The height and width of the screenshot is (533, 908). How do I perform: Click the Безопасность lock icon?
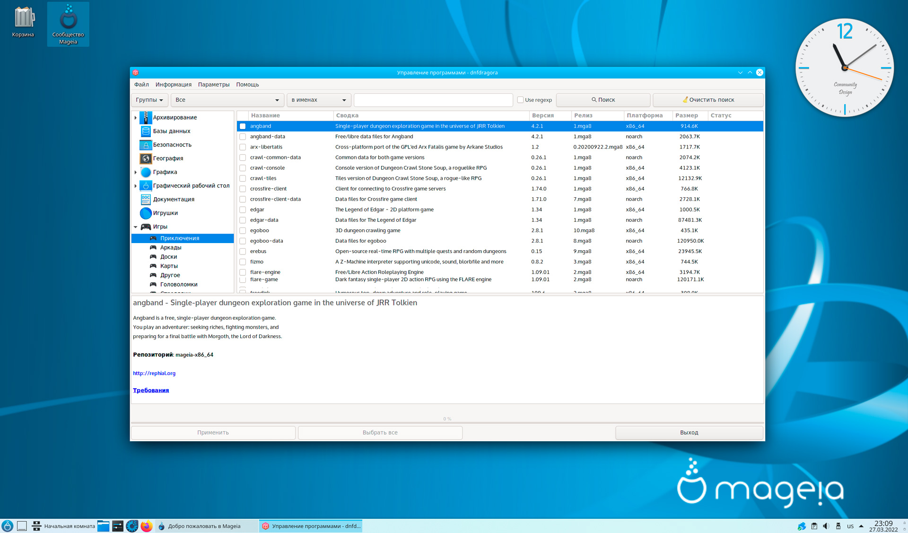point(146,145)
